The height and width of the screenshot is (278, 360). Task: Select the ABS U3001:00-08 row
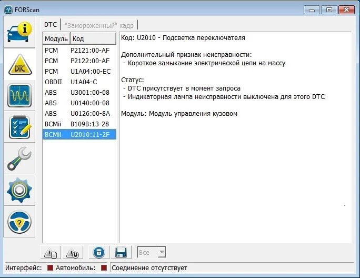pos(79,93)
